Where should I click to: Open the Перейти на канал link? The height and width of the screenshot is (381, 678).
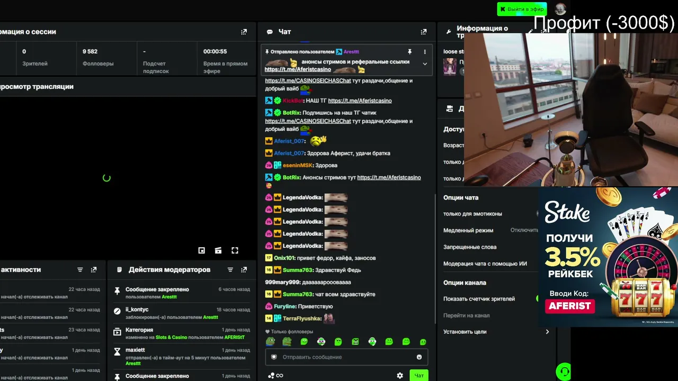(466, 315)
